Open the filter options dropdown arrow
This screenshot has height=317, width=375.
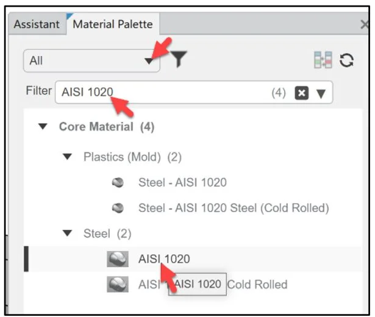click(321, 94)
